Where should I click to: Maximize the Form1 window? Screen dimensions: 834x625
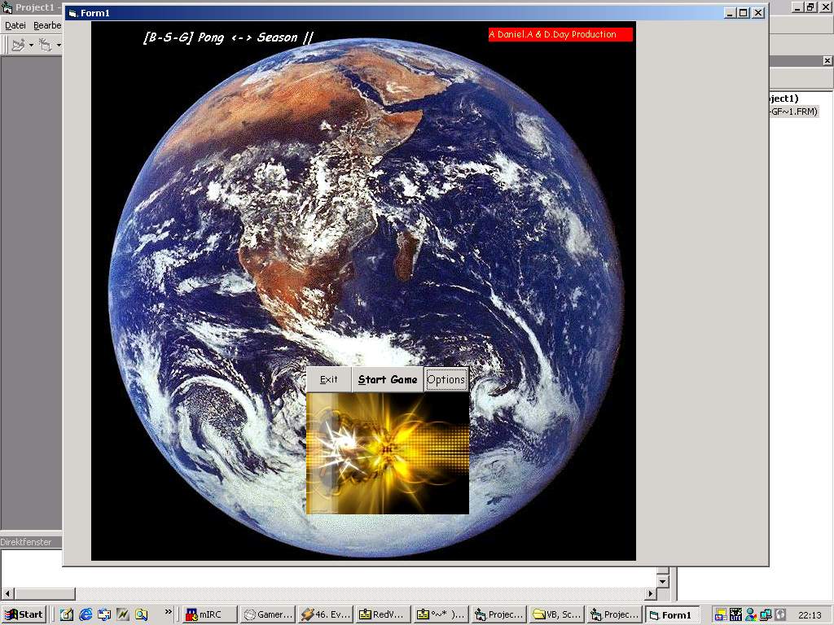(744, 13)
